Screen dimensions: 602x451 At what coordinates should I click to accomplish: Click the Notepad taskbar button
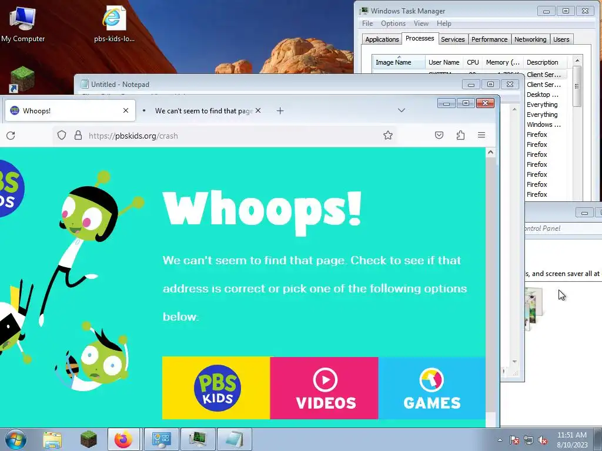235,439
